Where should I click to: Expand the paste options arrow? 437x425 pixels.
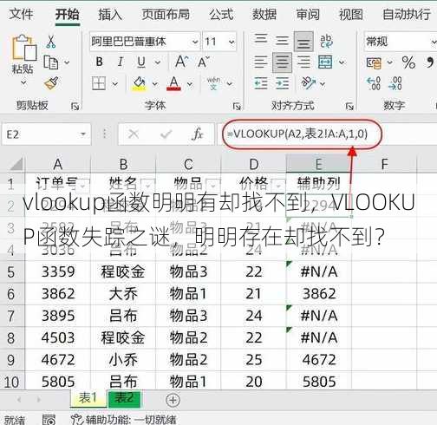(x=23, y=83)
